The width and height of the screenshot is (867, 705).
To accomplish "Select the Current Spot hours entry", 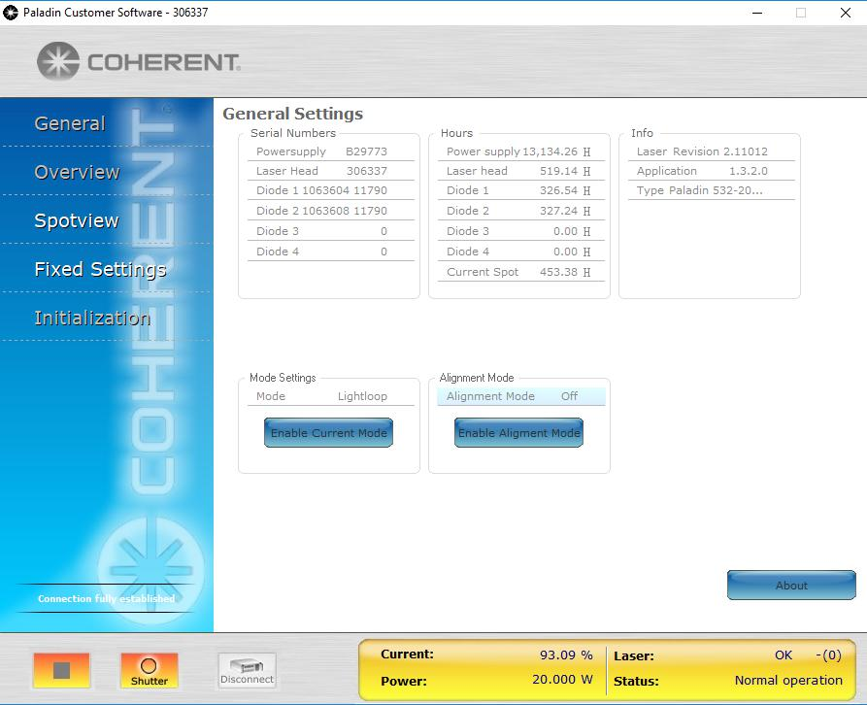I will click(x=518, y=272).
